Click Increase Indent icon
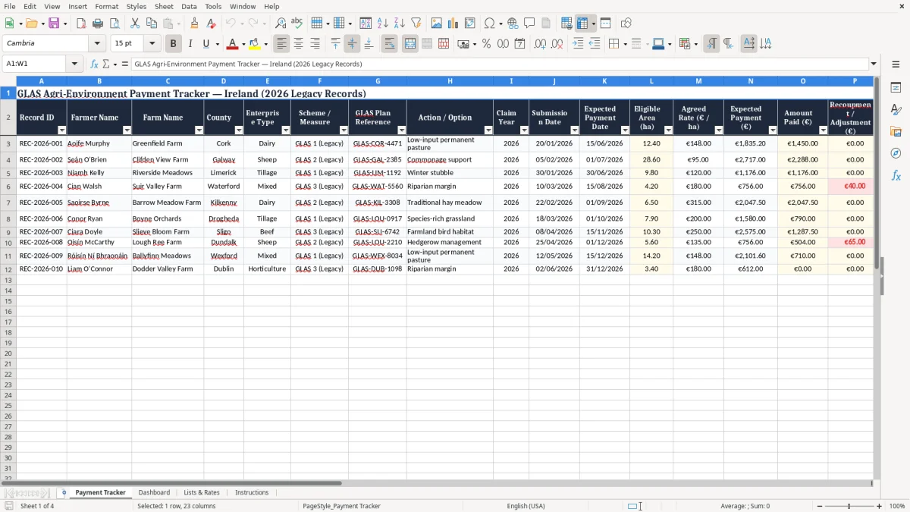 [578, 44]
